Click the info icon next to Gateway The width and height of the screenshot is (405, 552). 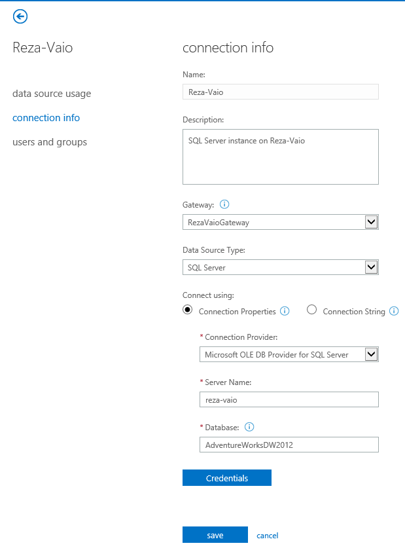pos(224,204)
